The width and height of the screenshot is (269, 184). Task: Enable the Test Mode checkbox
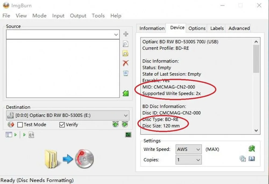click(20, 125)
